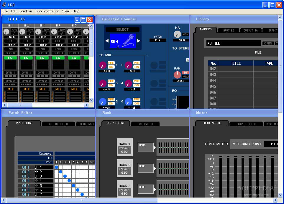The width and height of the screenshot is (284, 204).
Task: Click the NO FILE library filename field
Action: [x=234, y=43]
